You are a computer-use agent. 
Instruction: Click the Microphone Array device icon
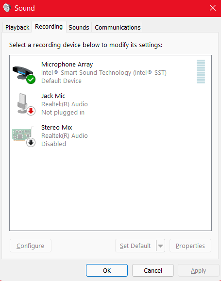coord(23,73)
